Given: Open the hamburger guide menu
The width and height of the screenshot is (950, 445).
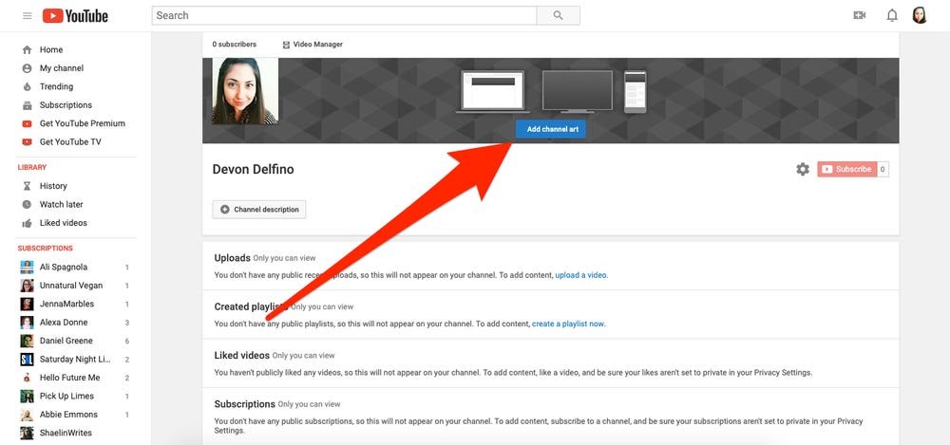Looking at the screenshot, I should [27, 16].
